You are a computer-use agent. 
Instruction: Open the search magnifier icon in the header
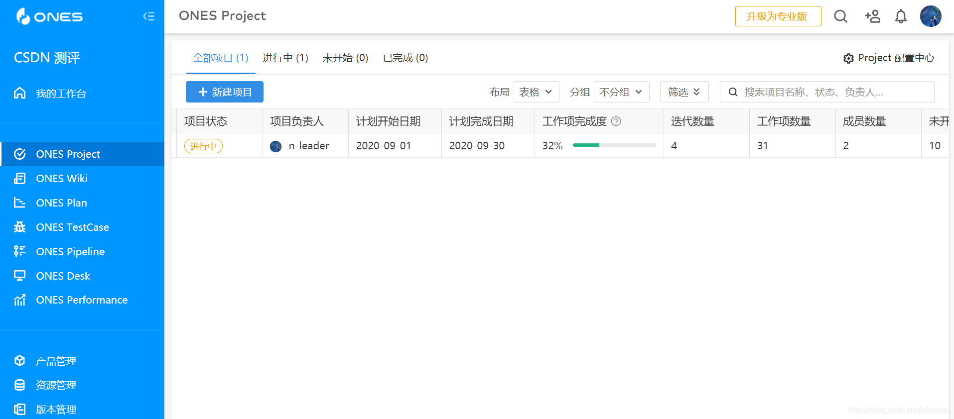point(841,16)
